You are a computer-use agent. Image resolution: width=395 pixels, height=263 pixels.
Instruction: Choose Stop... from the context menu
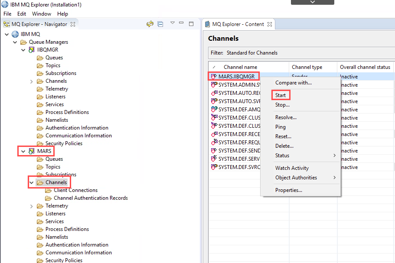click(282, 105)
